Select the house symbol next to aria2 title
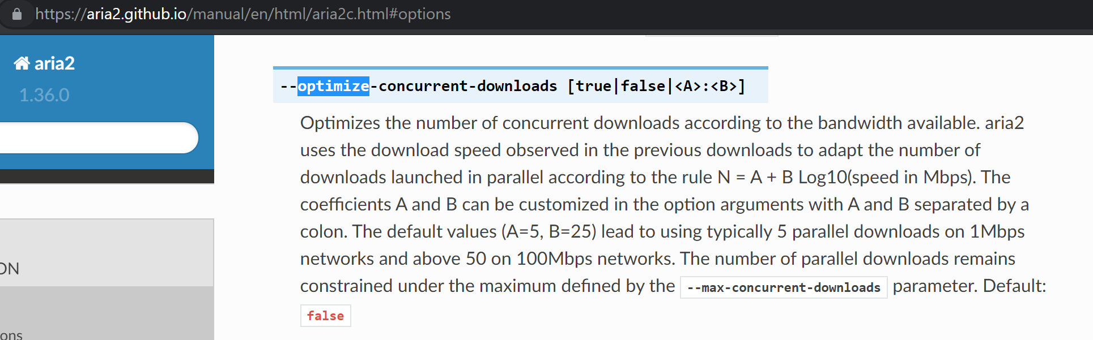The width and height of the screenshot is (1093, 340). (x=22, y=63)
